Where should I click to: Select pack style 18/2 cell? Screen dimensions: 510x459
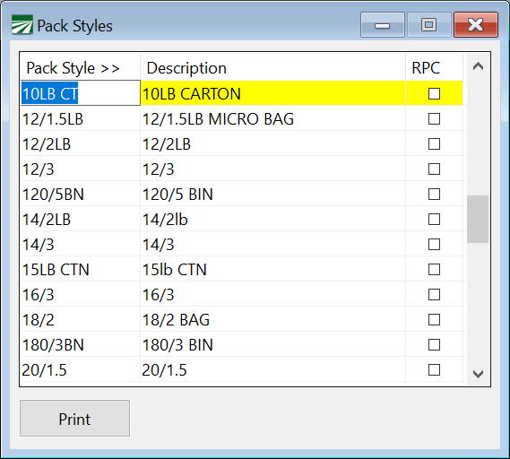point(81,320)
